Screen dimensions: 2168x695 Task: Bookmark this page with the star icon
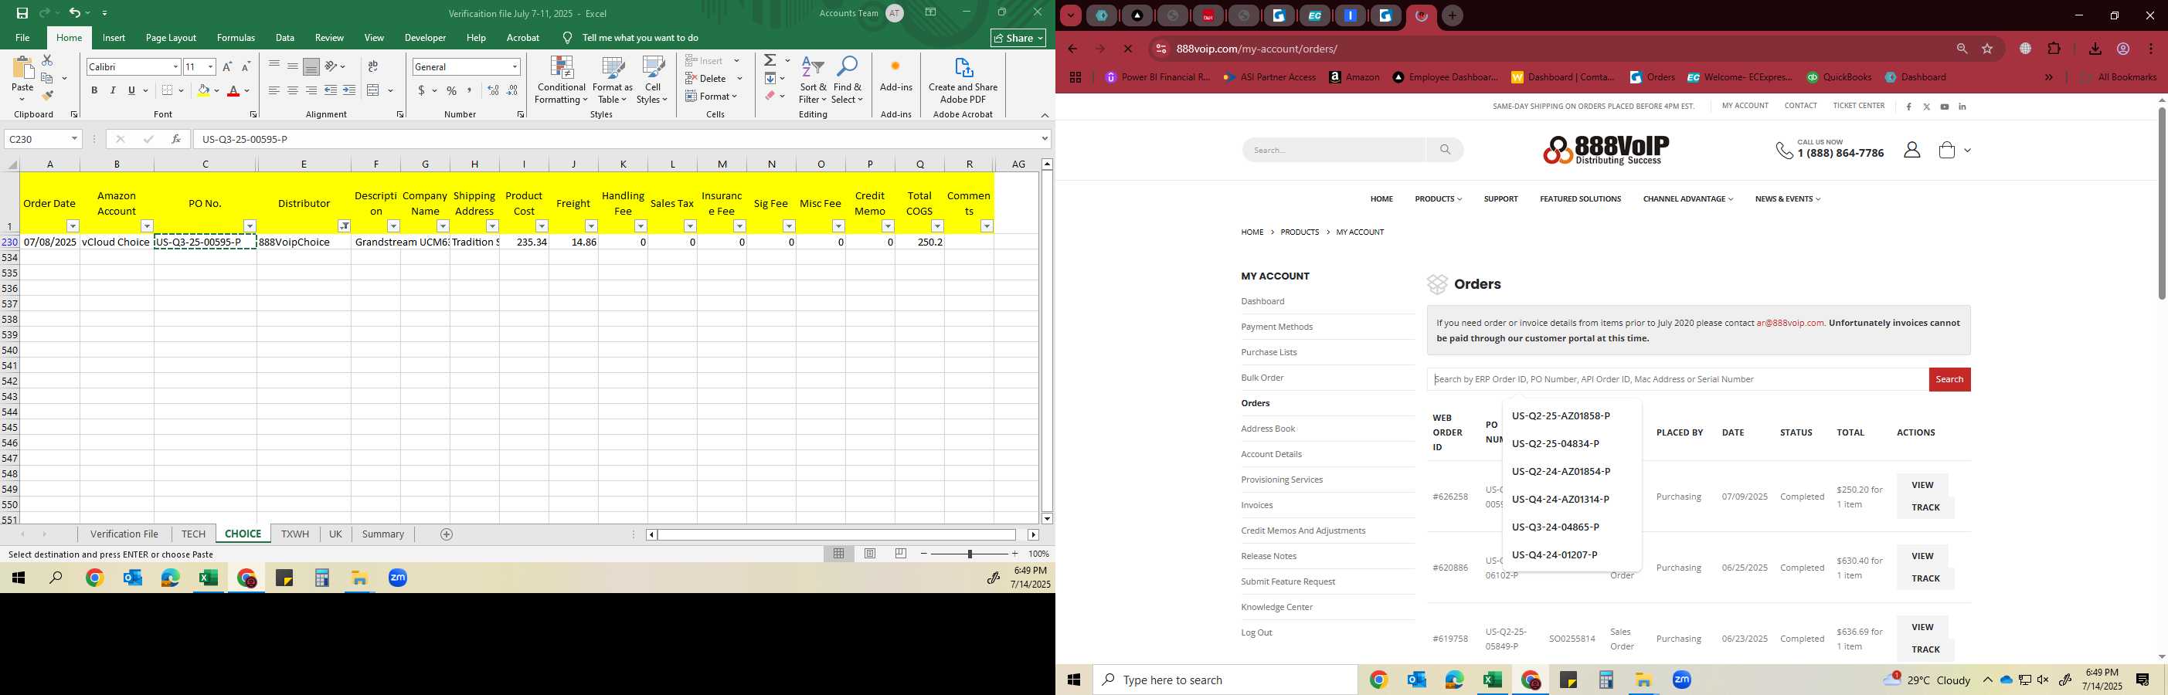click(x=1987, y=49)
